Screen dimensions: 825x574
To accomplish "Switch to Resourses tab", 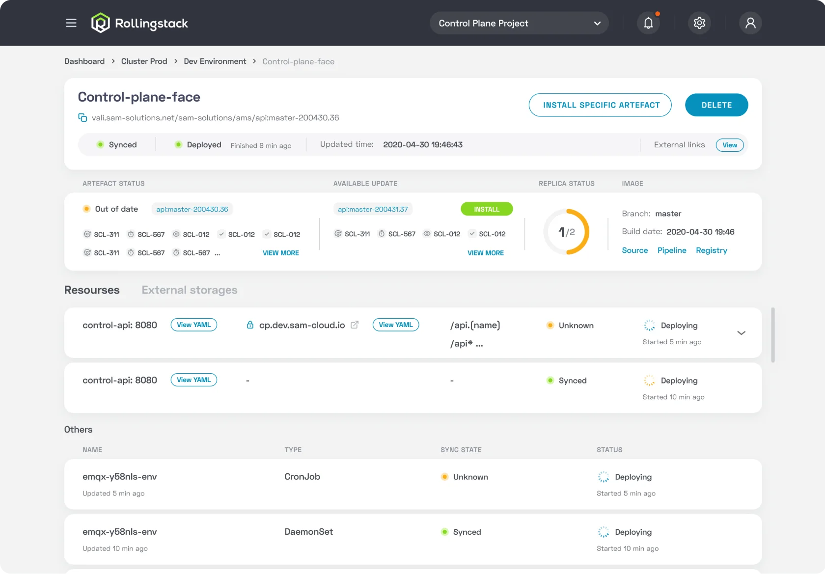I will point(92,290).
